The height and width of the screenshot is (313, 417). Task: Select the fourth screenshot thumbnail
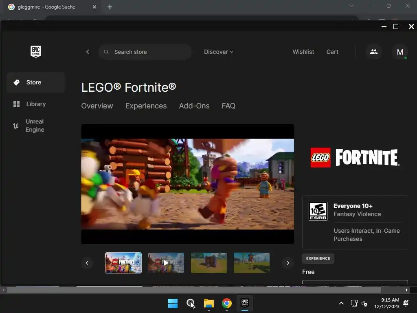click(252, 263)
